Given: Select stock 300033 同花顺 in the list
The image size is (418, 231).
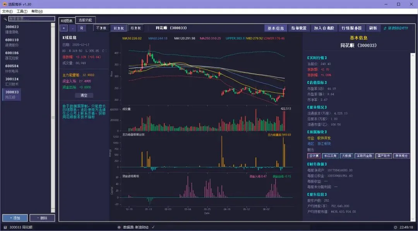Looking at the screenshot, I should coord(12,95).
